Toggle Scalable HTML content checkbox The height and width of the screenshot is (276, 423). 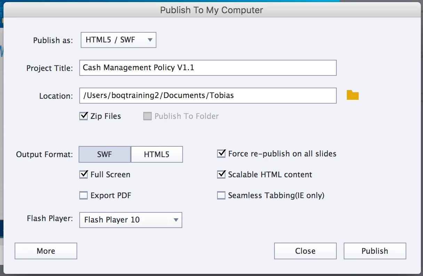[221, 174]
